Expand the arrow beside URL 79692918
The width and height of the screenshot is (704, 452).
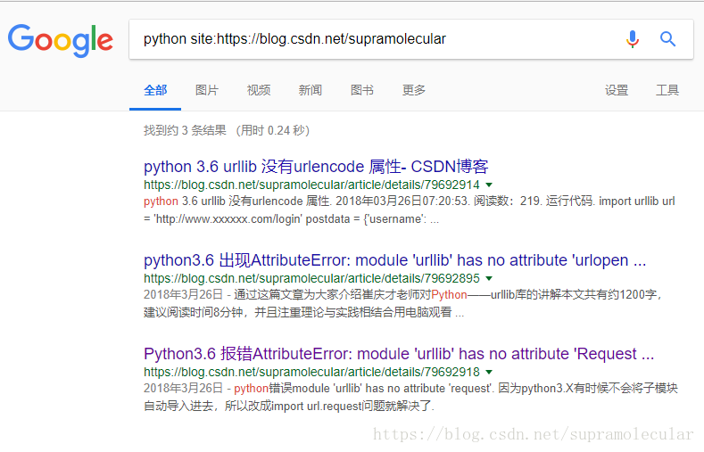coord(489,372)
